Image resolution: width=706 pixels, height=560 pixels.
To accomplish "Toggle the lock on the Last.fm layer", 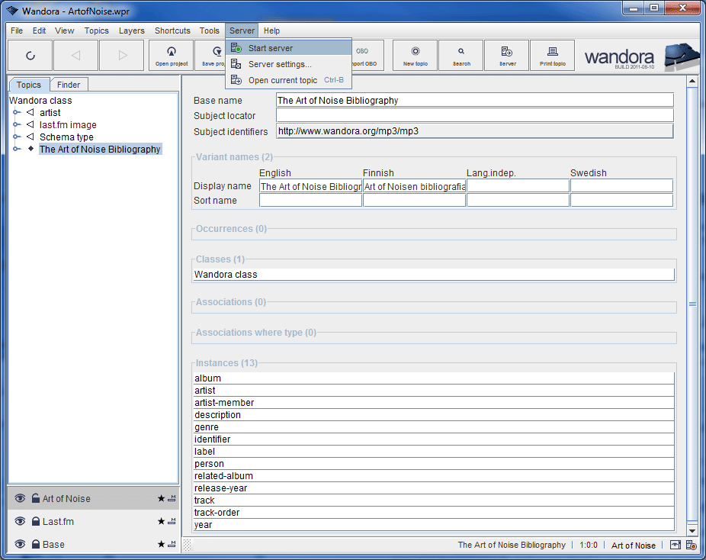I will coord(36,522).
